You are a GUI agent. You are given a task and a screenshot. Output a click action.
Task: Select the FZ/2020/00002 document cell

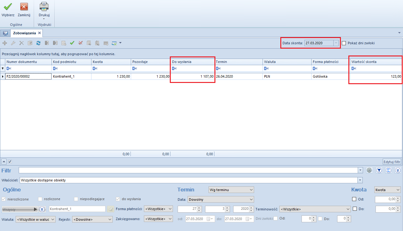click(28, 76)
